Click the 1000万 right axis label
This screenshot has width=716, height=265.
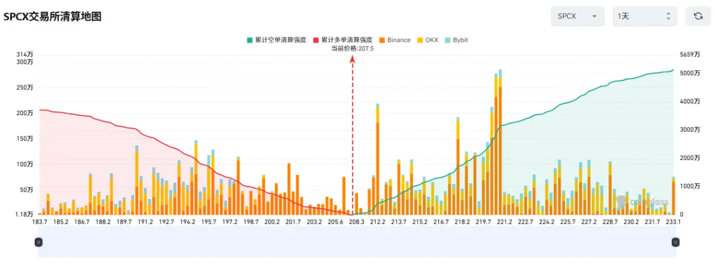click(690, 186)
